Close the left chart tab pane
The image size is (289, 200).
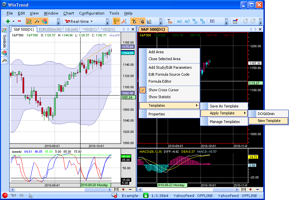133,29
